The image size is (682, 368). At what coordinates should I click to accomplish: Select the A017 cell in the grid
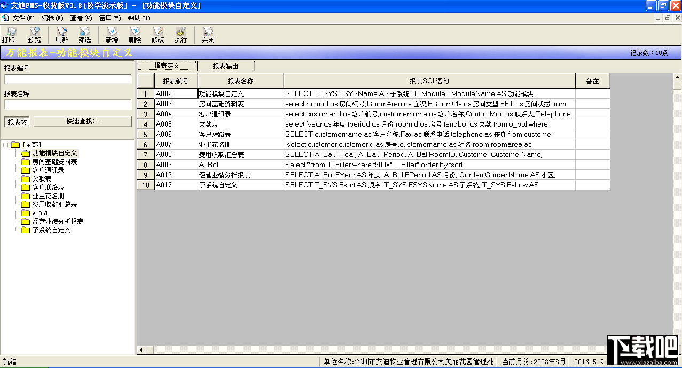coord(176,185)
